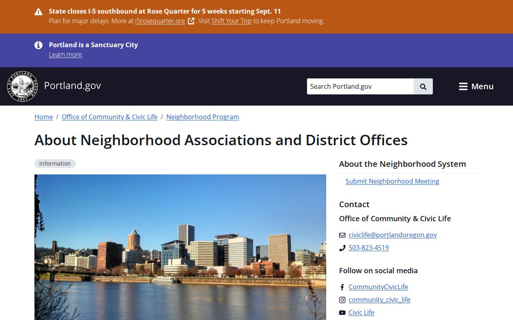Click the warning triangle alert icon
Viewport: 513px width, 320px height.
[38, 12]
